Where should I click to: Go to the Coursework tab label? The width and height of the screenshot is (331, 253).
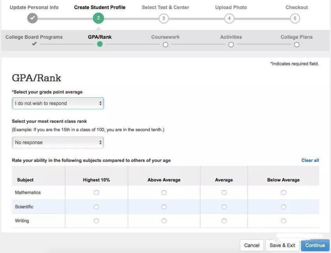[x=165, y=37]
